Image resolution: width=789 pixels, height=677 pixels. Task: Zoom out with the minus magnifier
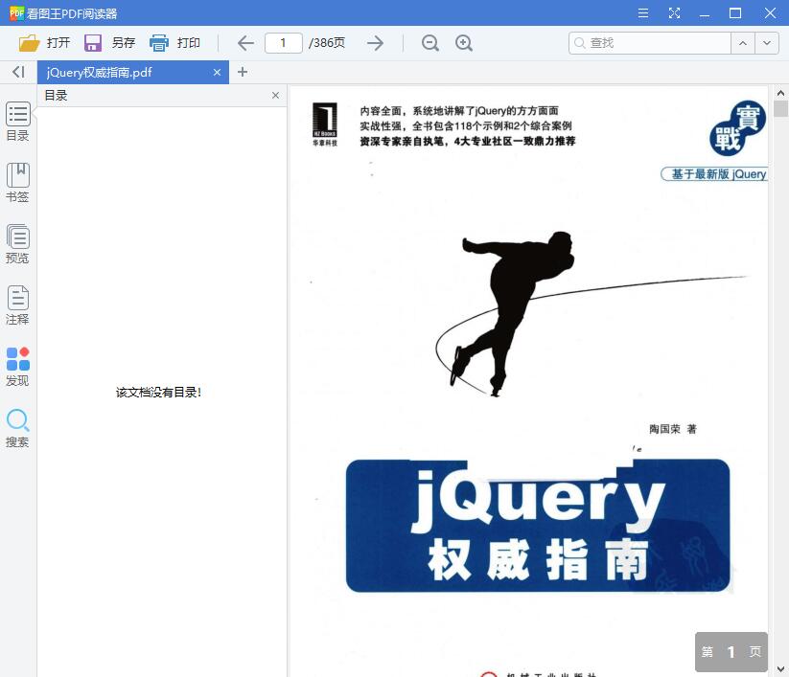click(430, 43)
